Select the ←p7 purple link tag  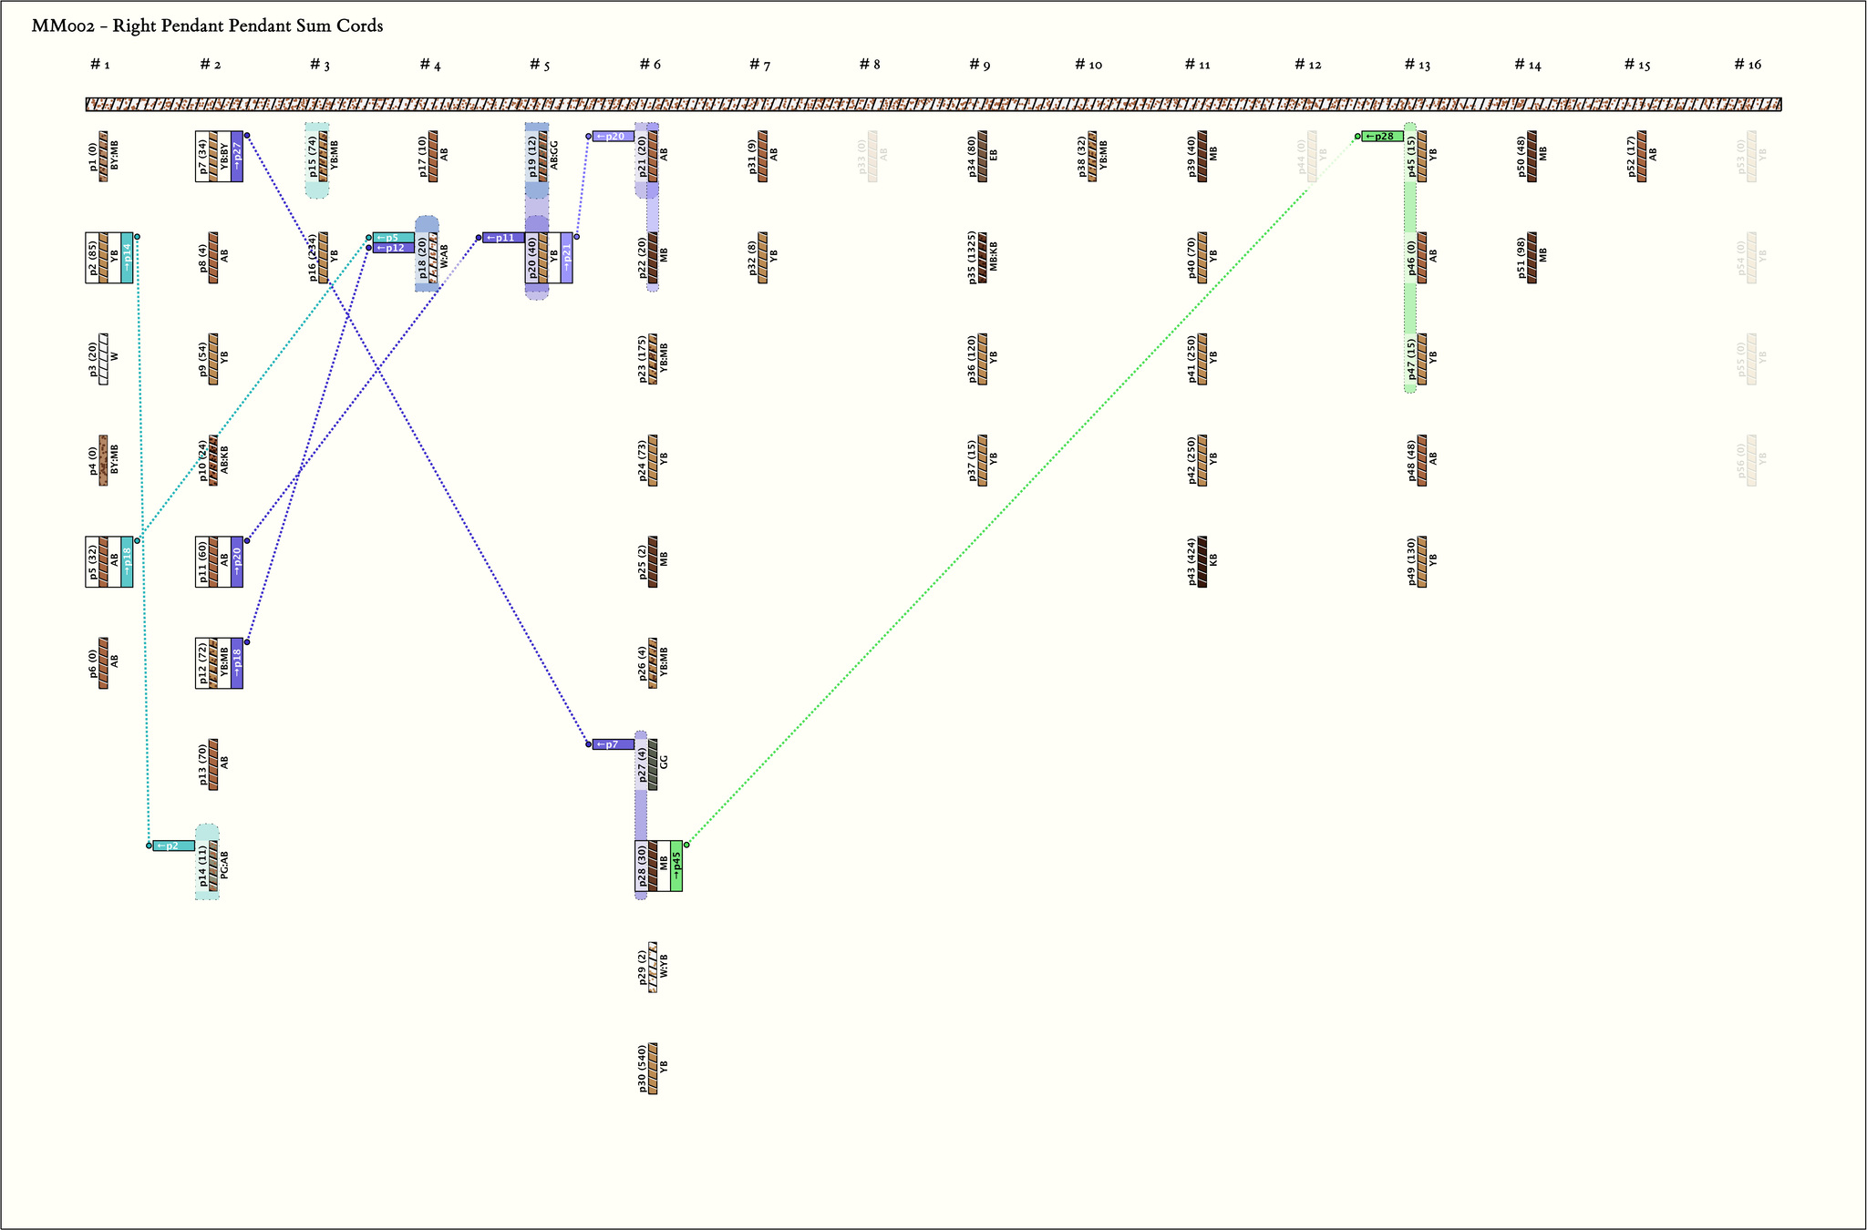pos(613,744)
